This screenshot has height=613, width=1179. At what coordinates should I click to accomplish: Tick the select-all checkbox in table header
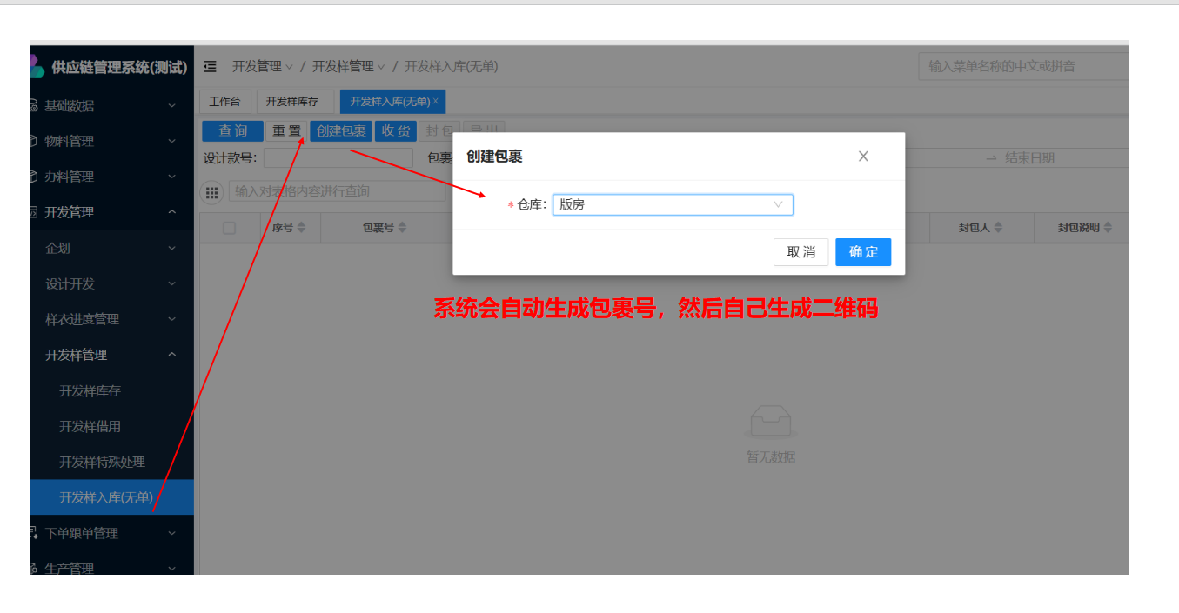coord(230,228)
